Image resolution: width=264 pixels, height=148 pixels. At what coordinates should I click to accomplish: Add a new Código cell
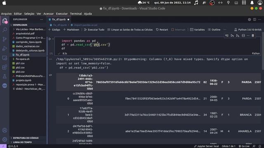point(54,30)
